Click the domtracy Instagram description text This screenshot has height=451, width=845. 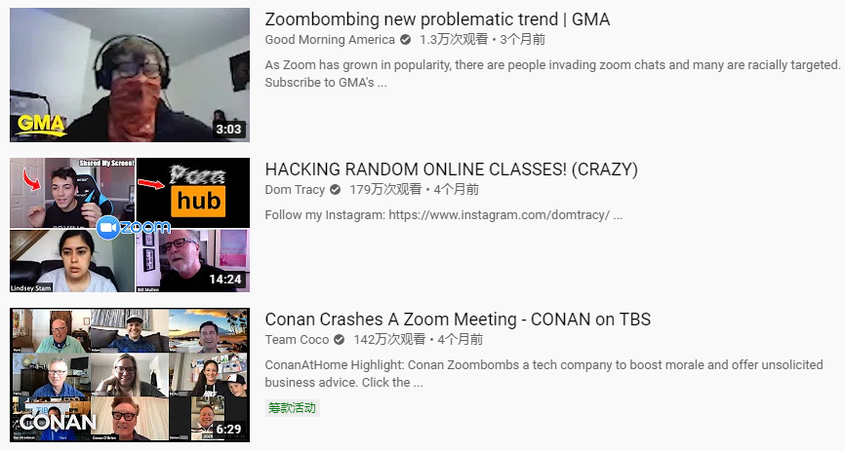coord(444,214)
